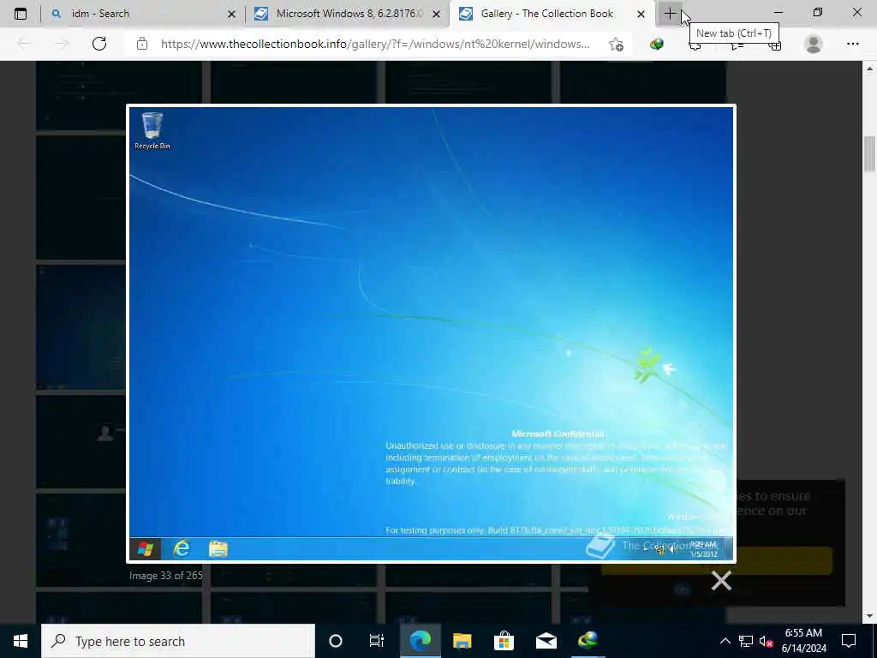Click the 'Image 33 of 265' caption
877x658 pixels.
pyautogui.click(x=165, y=575)
